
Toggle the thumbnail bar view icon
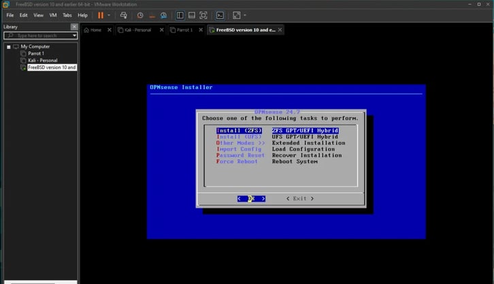point(192,15)
